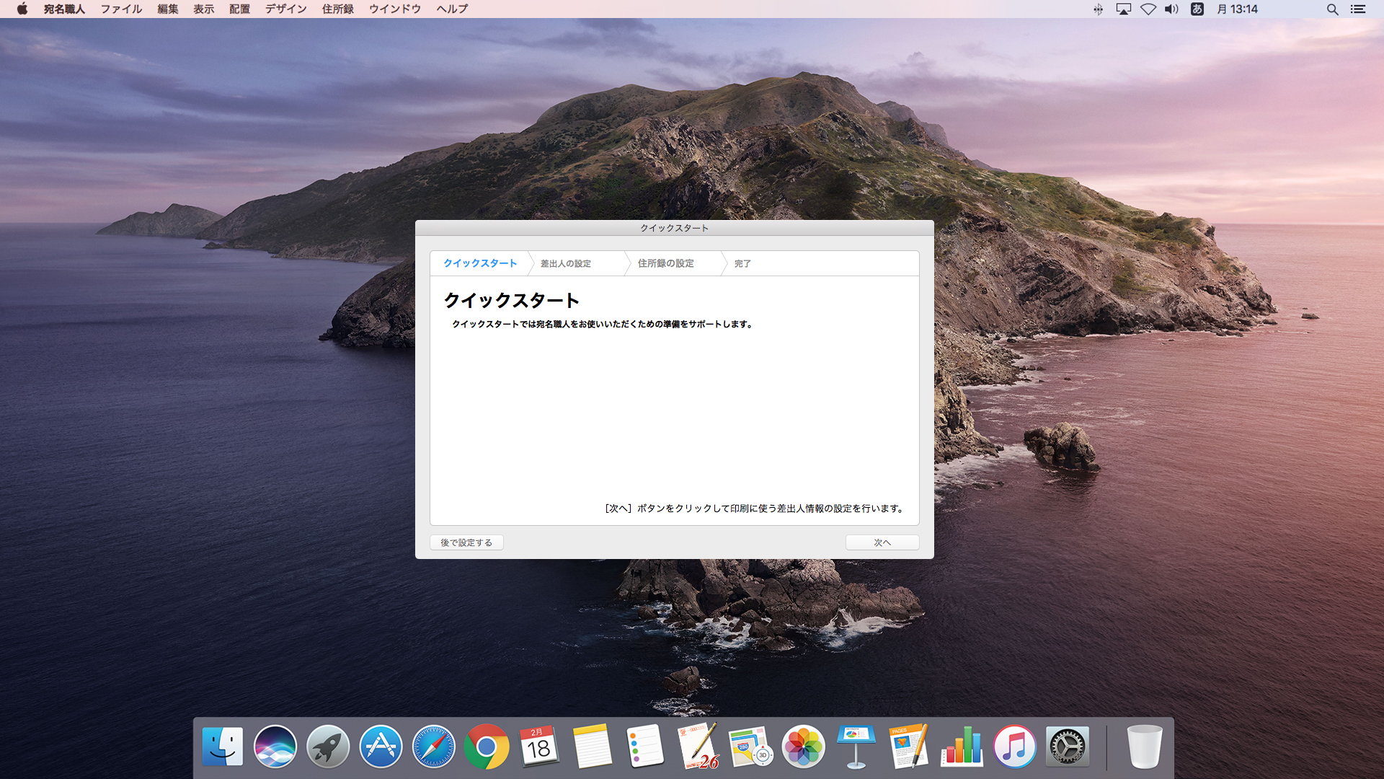Click the Wi-Fi status icon
Screen dimensions: 1384x779
[1148, 9]
